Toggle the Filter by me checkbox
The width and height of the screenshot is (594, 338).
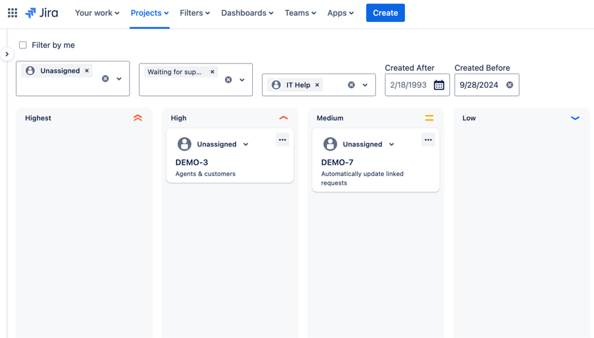point(23,45)
